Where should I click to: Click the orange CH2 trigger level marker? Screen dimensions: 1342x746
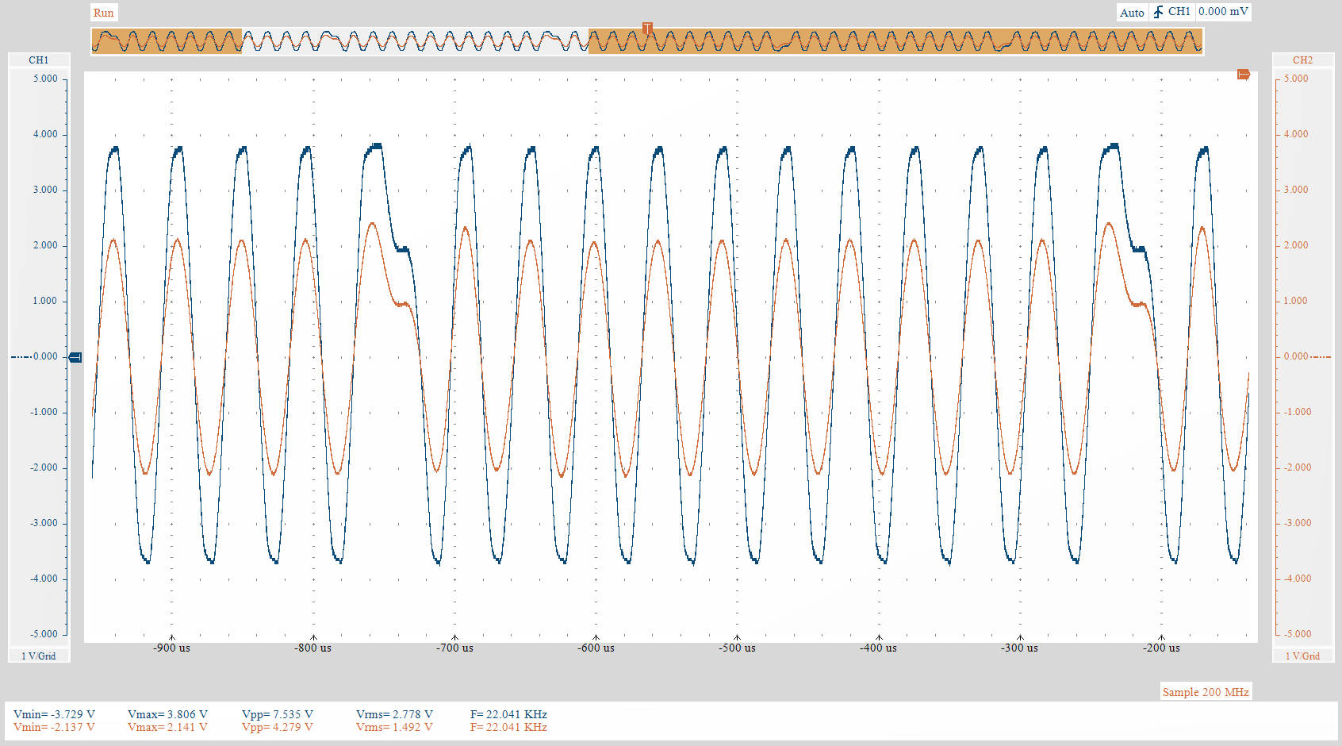(x=1244, y=75)
